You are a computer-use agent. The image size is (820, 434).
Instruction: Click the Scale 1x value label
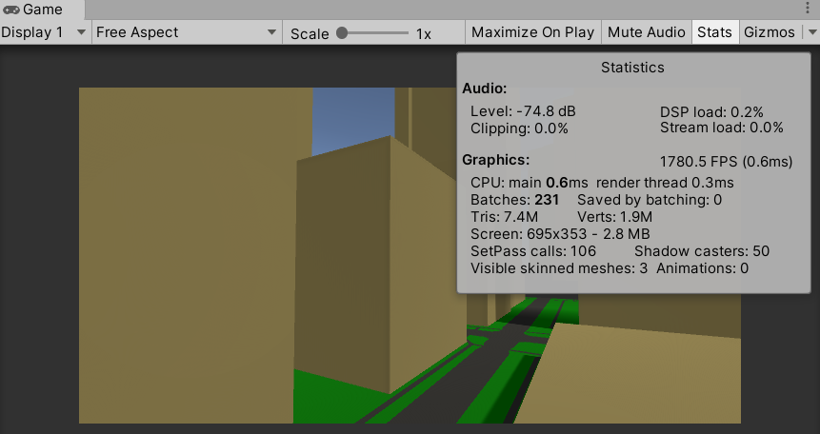coord(424,34)
